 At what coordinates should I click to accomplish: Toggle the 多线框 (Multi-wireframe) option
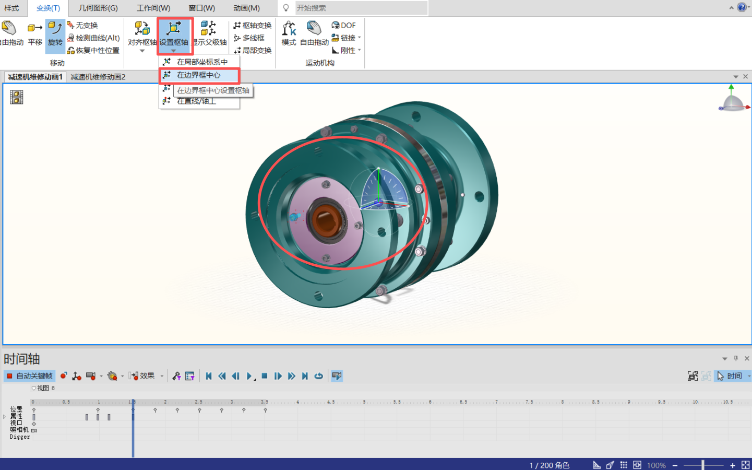249,38
